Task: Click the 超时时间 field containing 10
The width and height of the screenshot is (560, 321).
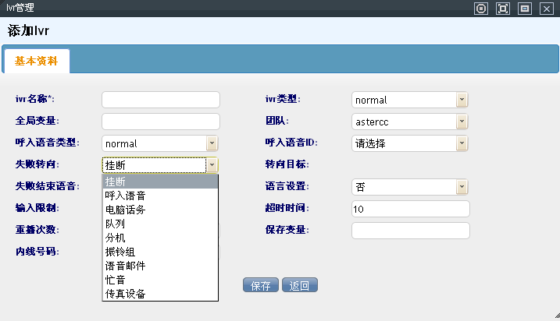Action: coord(410,209)
